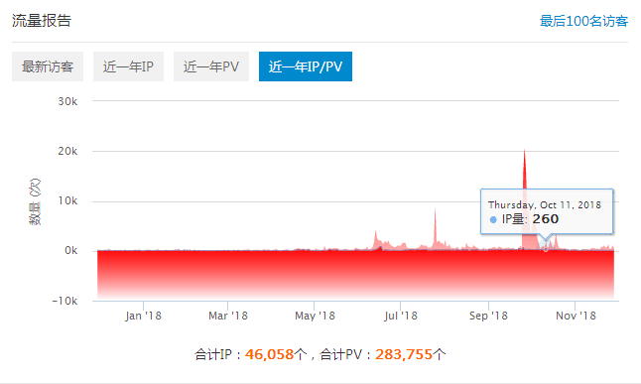
Task: Click the May '18 axis label
Action: (315, 316)
